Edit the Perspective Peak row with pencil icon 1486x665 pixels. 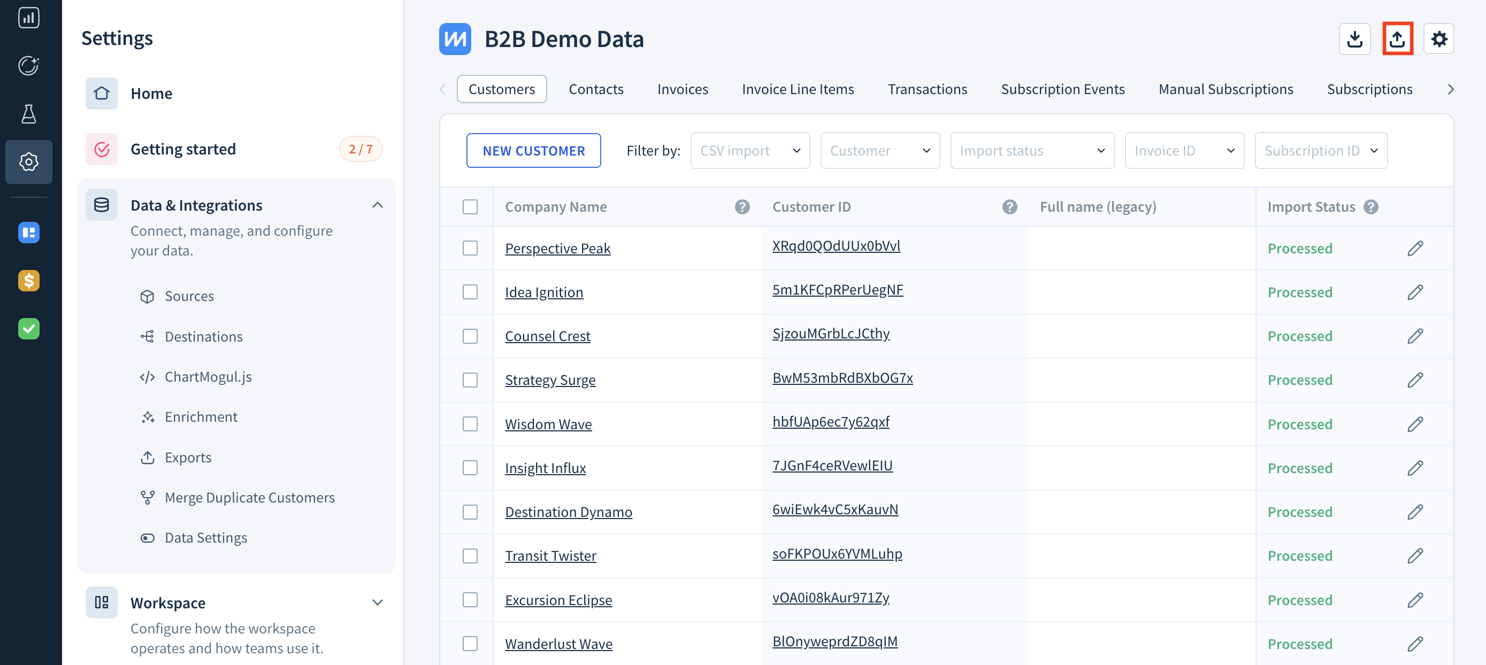pyautogui.click(x=1414, y=249)
